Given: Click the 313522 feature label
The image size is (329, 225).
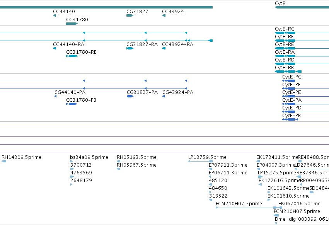Looking at the screenshot, I should pyautogui.click(x=218, y=196).
